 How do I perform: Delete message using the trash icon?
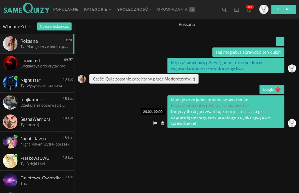[163, 123]
